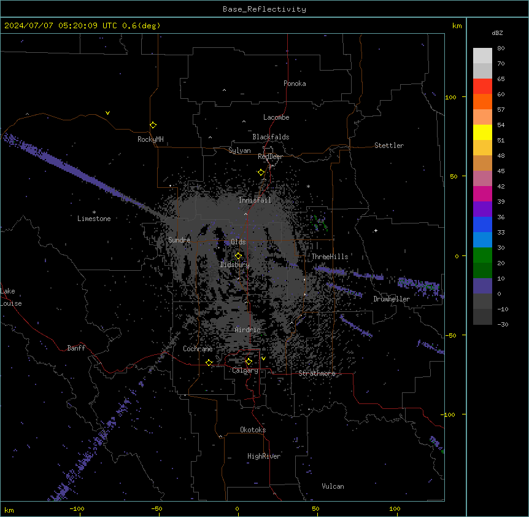Click the yellow diamond marker below Cochrane
Image resolution: width=529 pixels, height=517 pixels.
coord(209,363)
